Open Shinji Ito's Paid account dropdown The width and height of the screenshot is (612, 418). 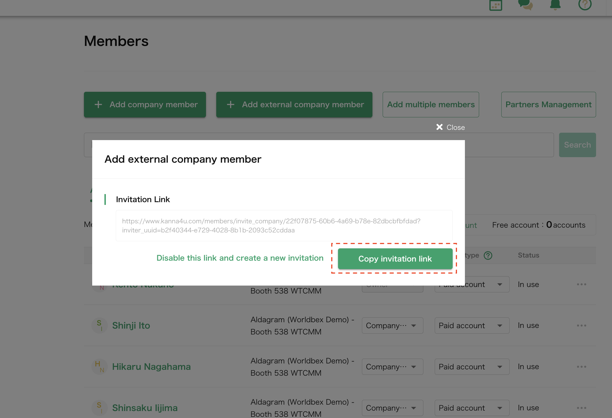point(472,325)
